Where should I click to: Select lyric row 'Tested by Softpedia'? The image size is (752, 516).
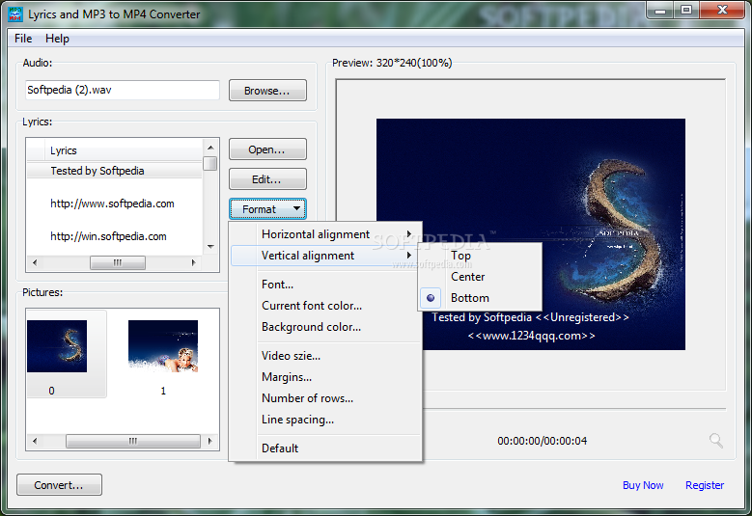click(115, 171)
